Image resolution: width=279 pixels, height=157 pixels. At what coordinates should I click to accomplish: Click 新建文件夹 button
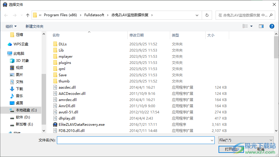[x=35, y=26]
